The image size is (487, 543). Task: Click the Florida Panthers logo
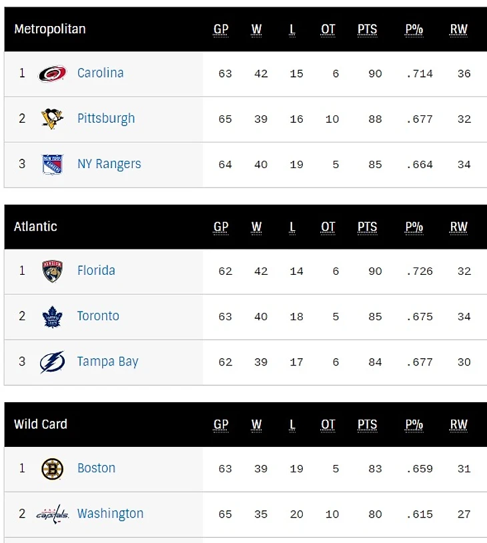52,271
